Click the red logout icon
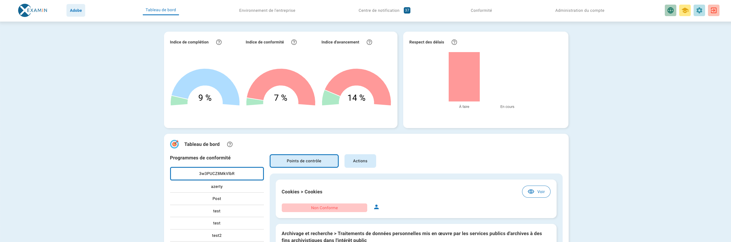This screenshot has width=731, height=242. point(713,10)
